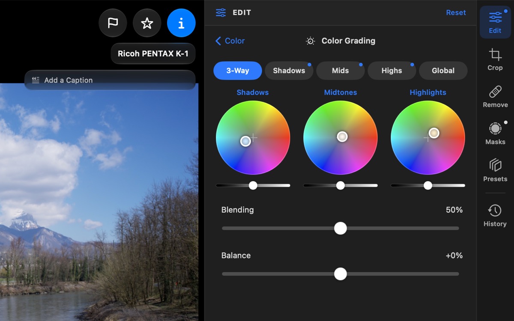
Task: Open the Masks tool
Action: (x=495, y=134)
